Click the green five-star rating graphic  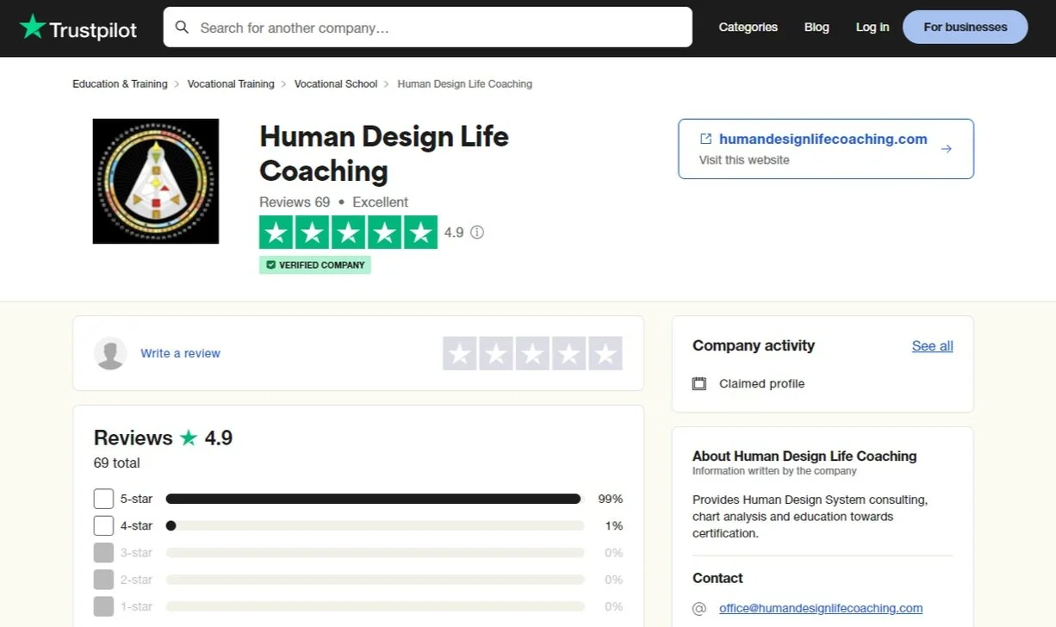348,233
